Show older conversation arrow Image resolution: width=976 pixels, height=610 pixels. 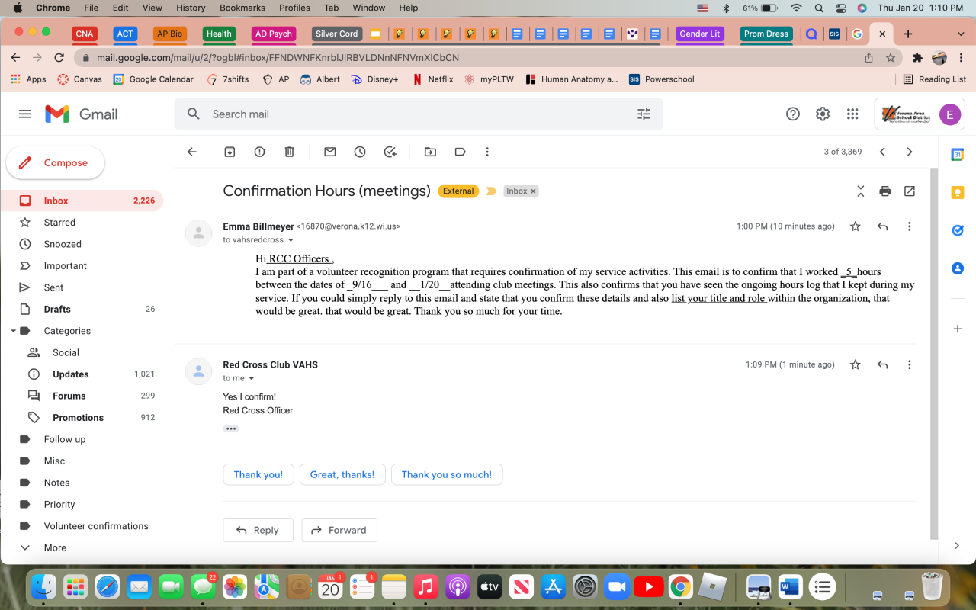point(910,152)
